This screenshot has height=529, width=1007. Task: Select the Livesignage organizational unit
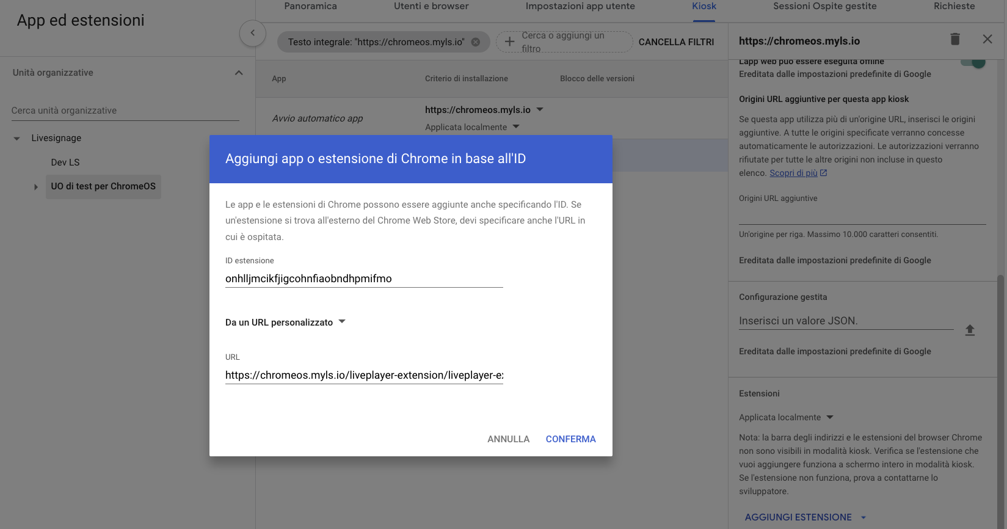[x=56, y=138]
